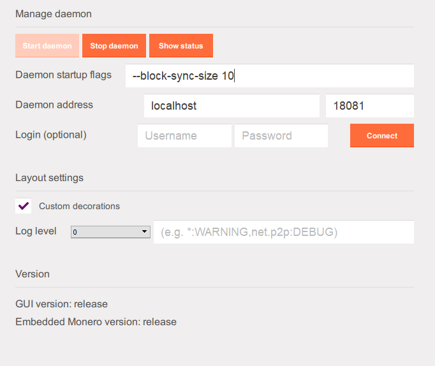Screen dimensions: 435x366
Task: Stop the running daemon
Action: pyautogui.click(x=114, y=46)
